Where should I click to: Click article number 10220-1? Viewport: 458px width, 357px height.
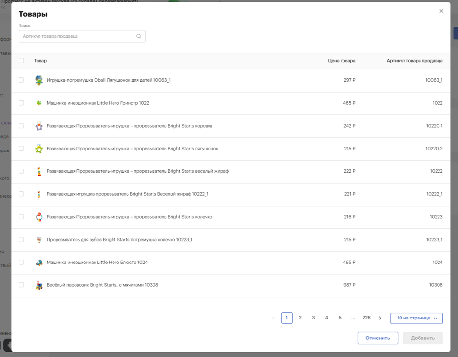tap(434, 126)
